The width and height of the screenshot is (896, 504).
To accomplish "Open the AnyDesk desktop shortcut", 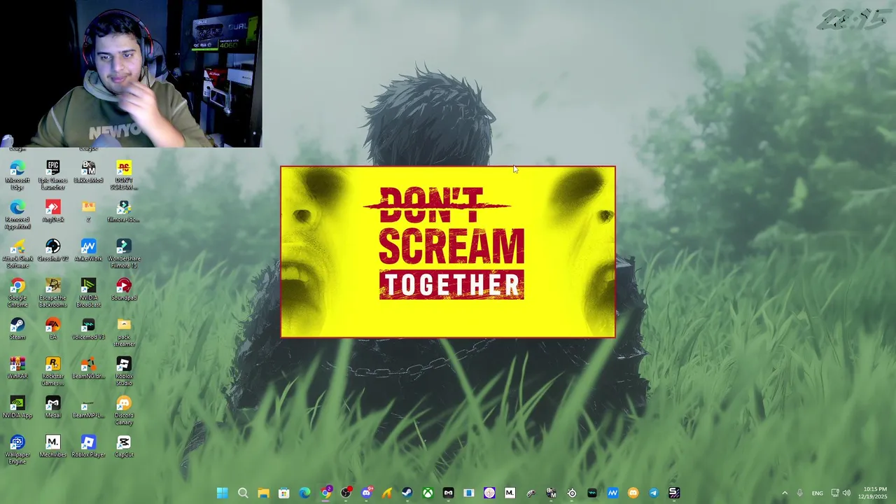I will pos(53,211).
